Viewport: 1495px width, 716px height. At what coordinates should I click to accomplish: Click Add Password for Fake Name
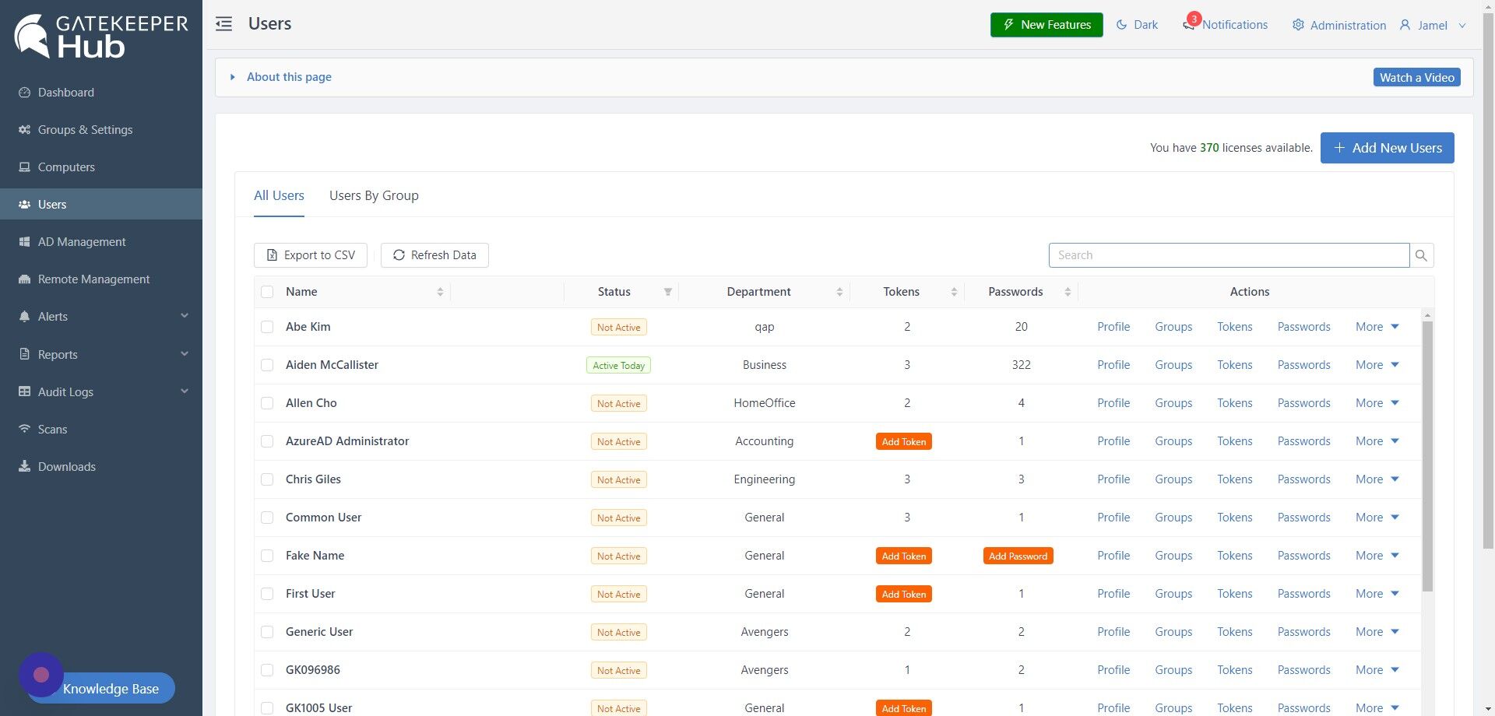(1018, 556)
